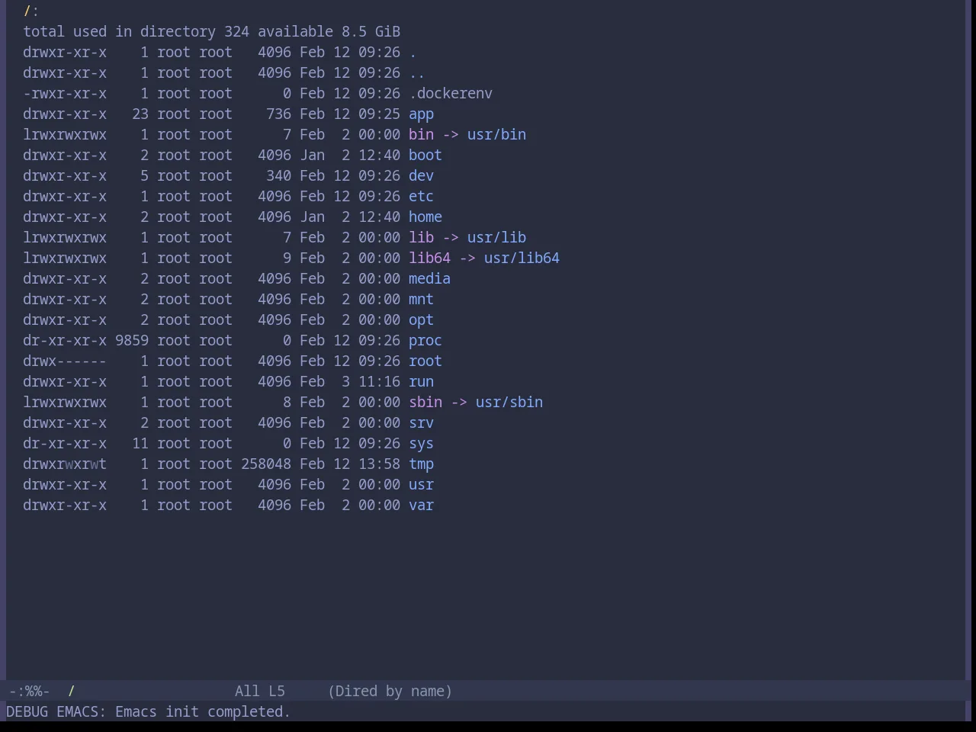Click the 'All L5' position indicator

point(259,692)
